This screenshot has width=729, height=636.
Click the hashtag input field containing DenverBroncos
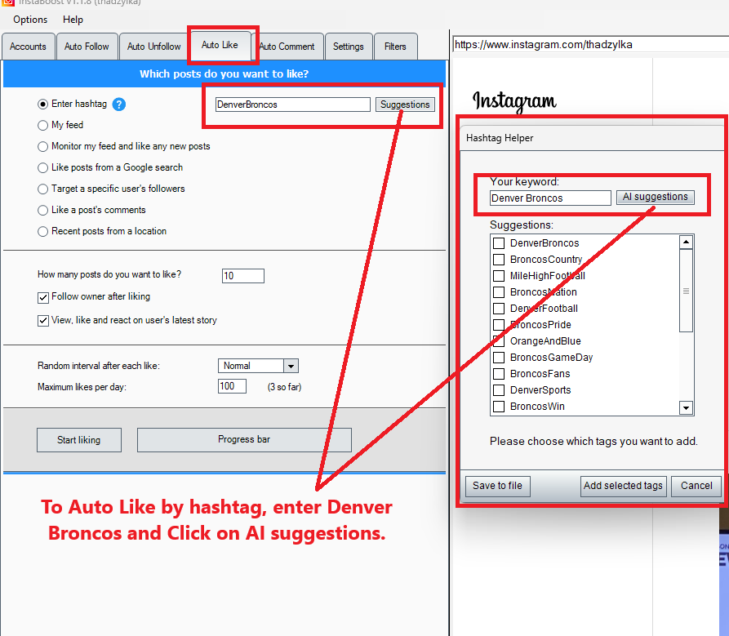click(x=293, y=105)
